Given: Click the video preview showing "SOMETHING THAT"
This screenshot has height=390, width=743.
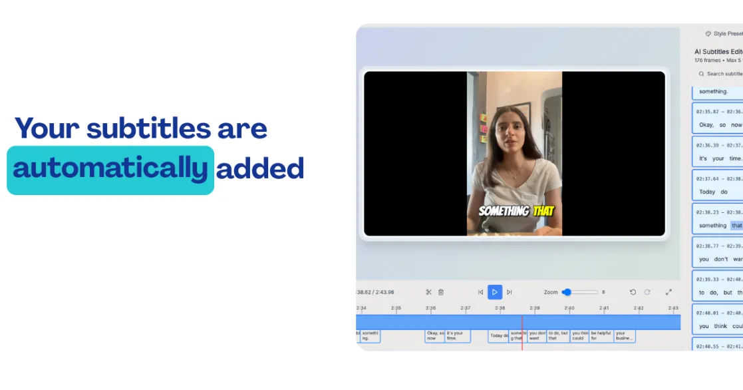Looking at the screenshot, I should [x=514, y=154].
